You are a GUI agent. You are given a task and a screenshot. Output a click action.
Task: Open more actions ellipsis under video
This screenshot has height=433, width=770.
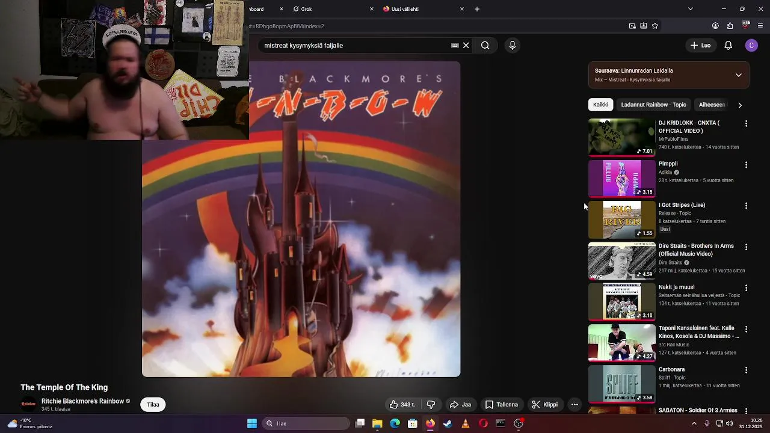tap(574, 405)
